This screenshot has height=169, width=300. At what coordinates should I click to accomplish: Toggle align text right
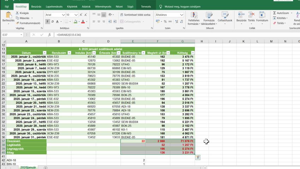click(103, 22)
